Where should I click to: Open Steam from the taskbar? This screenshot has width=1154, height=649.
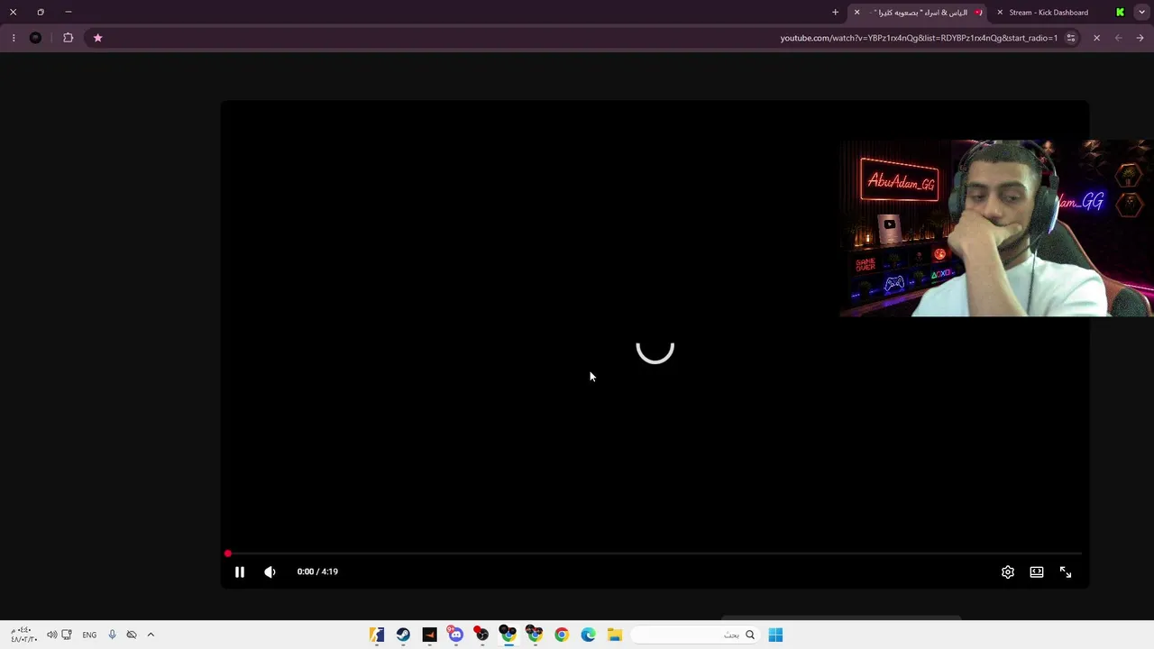click(x=403, y=635)
